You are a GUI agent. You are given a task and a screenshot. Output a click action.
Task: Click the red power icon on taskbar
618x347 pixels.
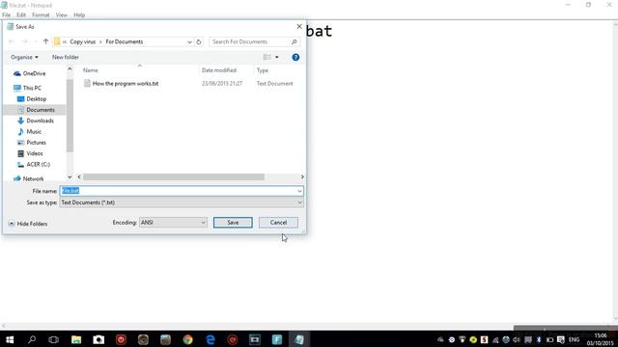point(121,339)
